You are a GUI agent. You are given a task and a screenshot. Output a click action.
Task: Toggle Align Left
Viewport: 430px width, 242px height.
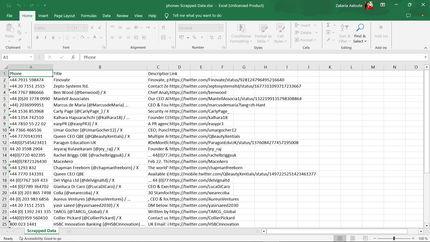(x=112, y=37)
